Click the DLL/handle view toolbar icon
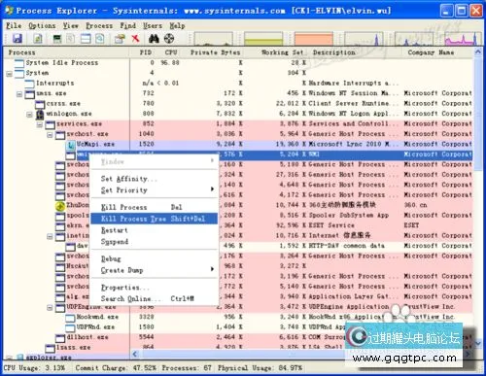 100,39
